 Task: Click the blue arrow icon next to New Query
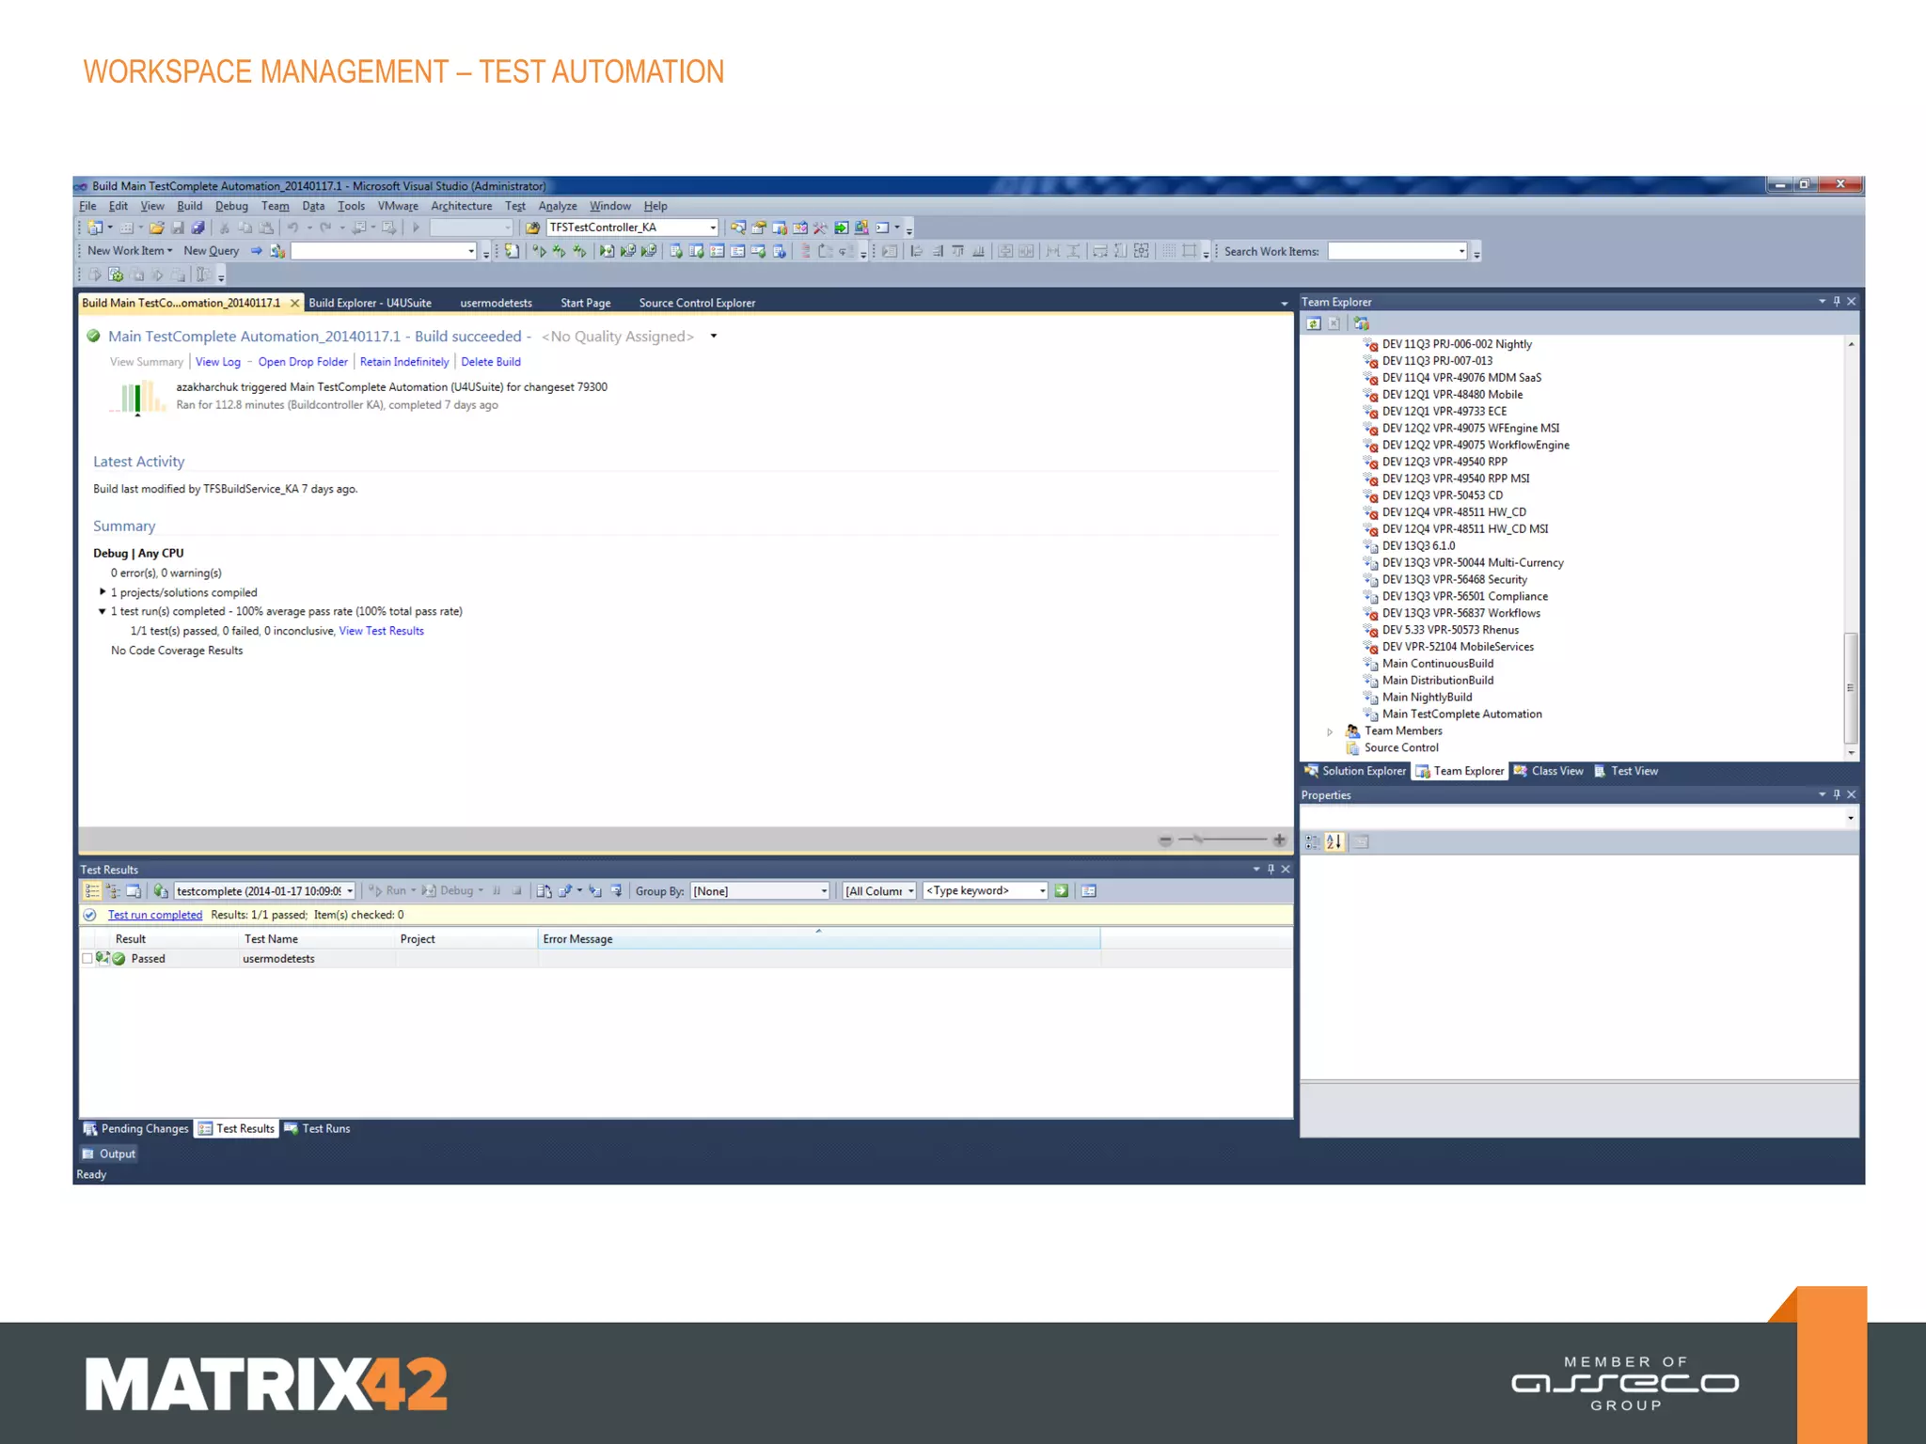point(256,251)
